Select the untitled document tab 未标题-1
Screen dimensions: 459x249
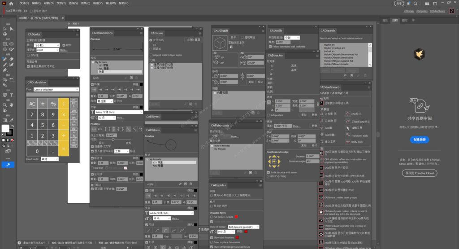38,18
